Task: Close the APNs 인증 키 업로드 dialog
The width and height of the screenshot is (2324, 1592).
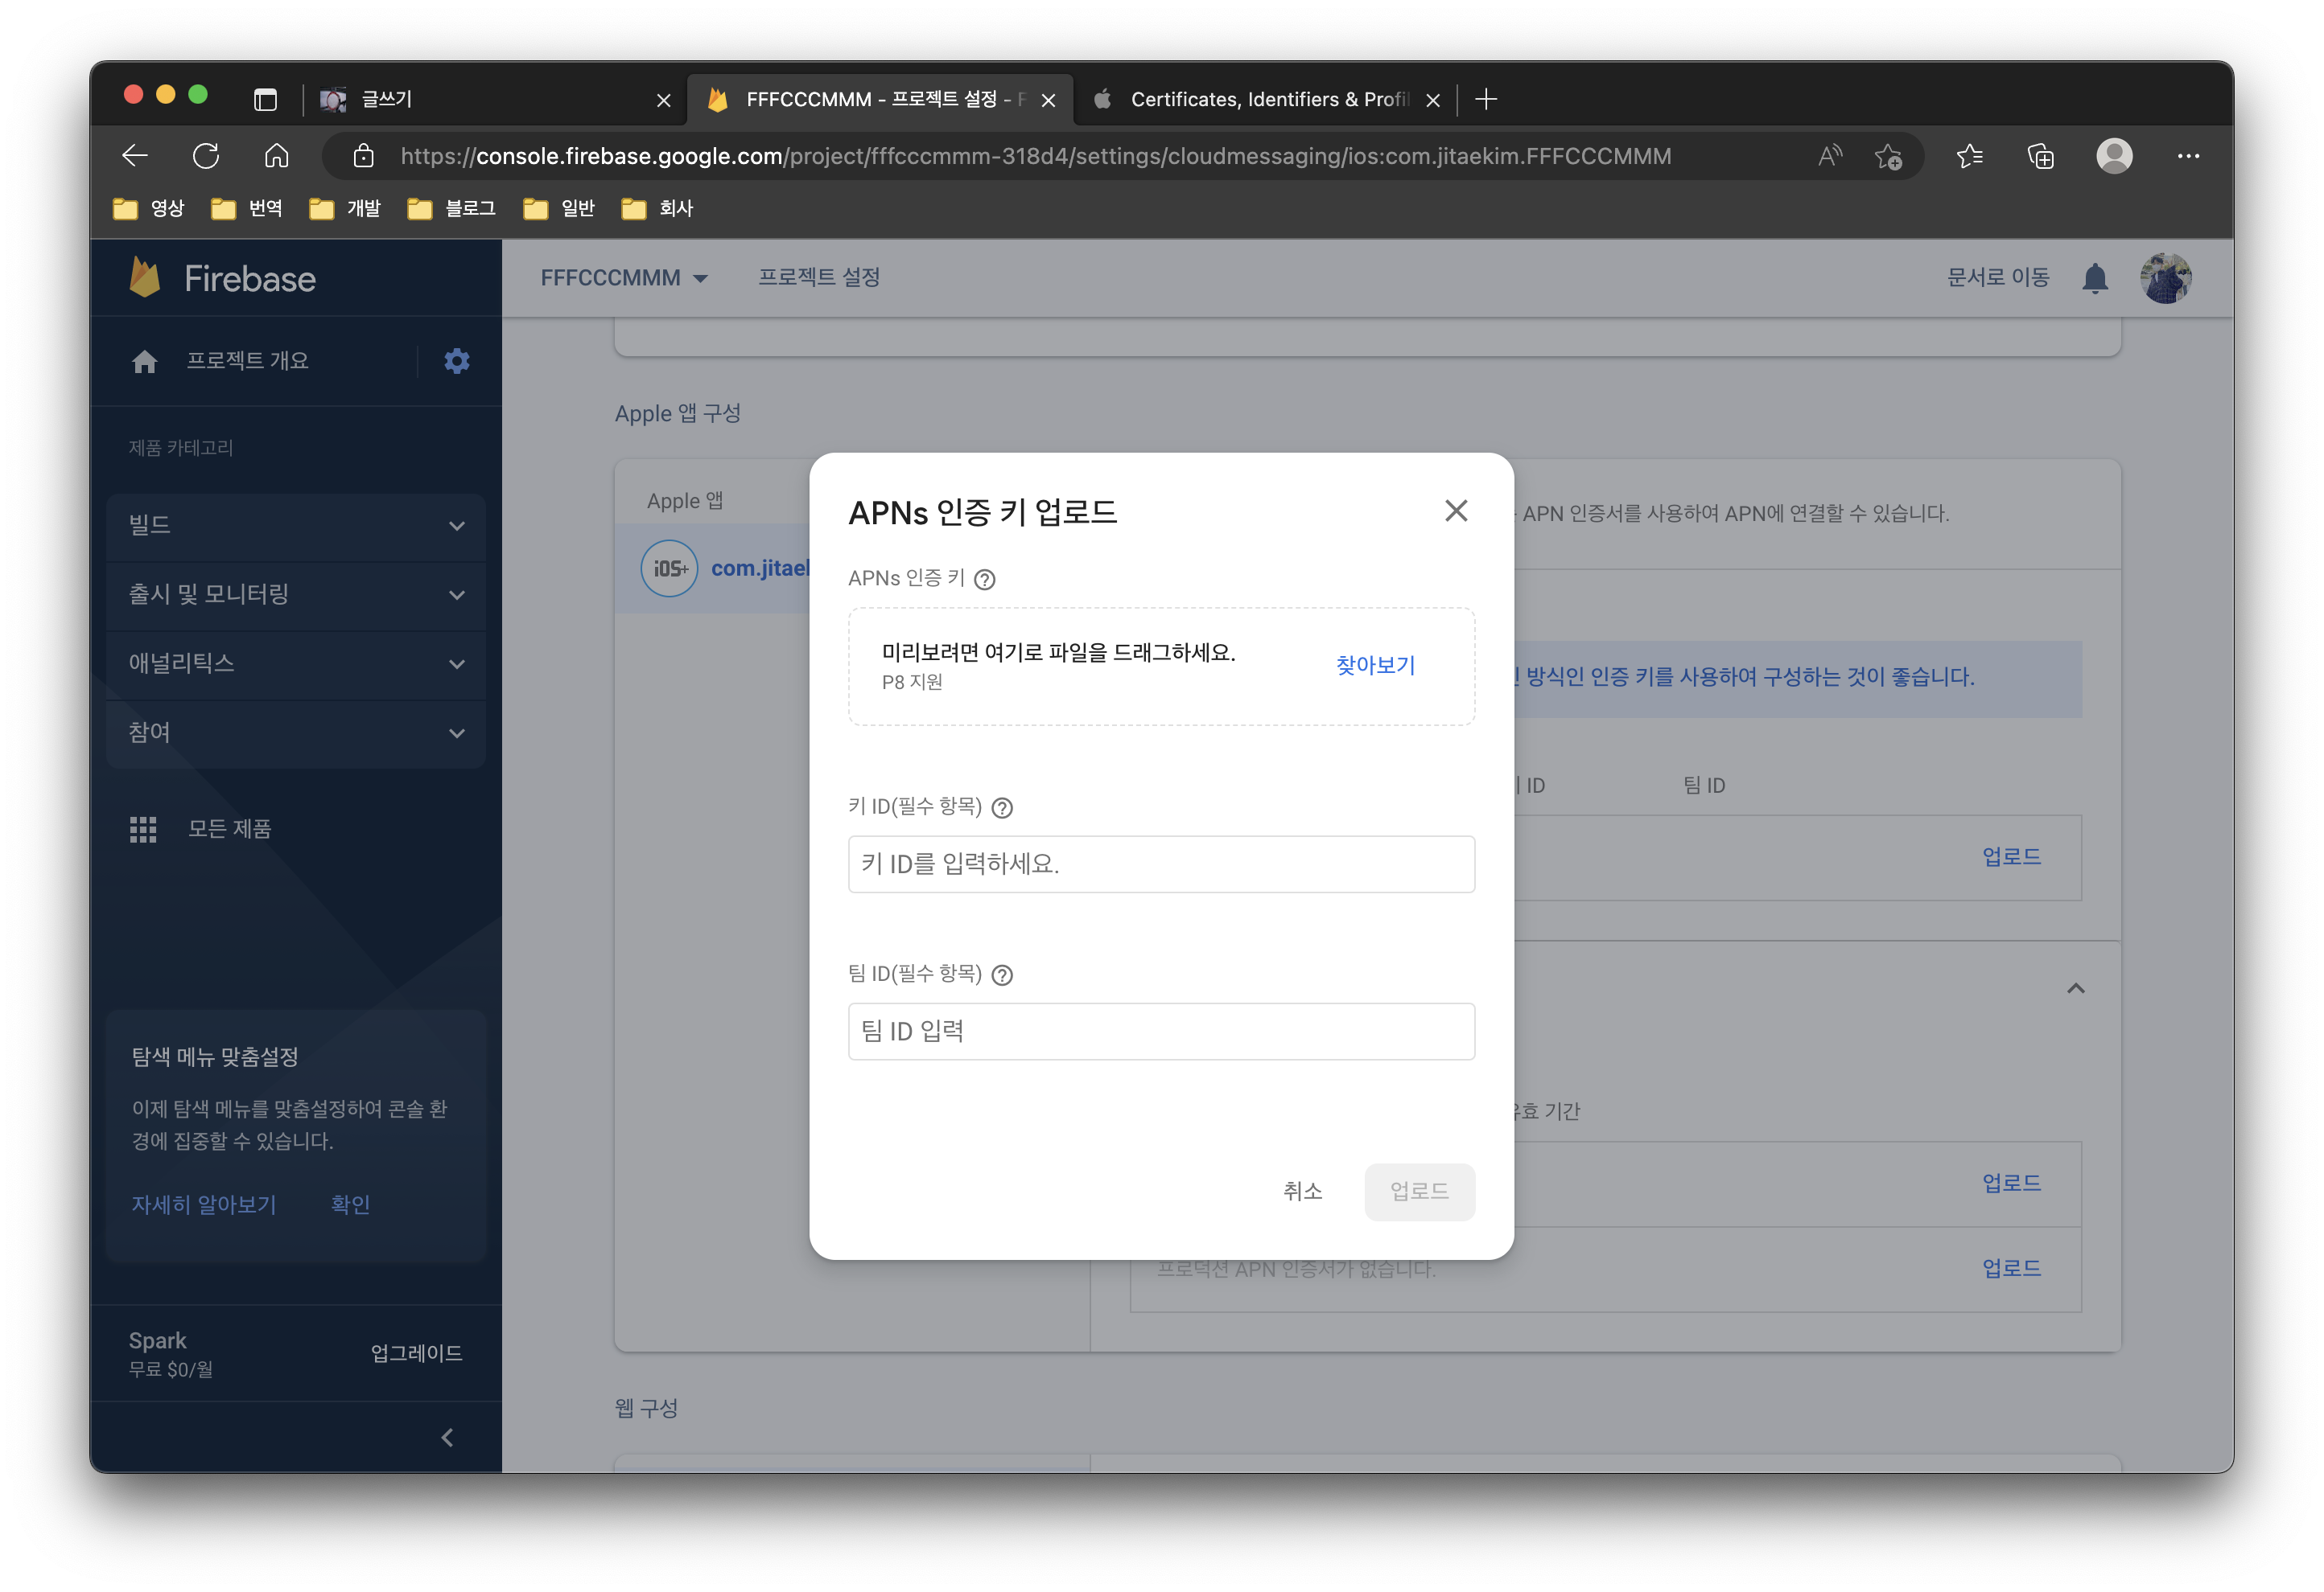Action: 1456,511
